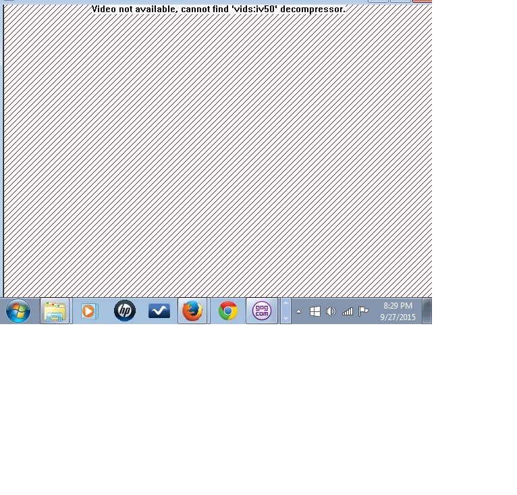Open the clock showing 8:29 PM
The image size is (517, 495).
coord(398,311)
